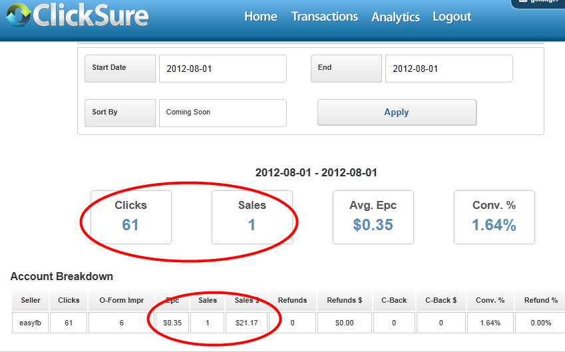The width and height of the screenshot is (565, 352).
Task: Click the Avg. Epc card showing $0.35
Action: point(373,217)
